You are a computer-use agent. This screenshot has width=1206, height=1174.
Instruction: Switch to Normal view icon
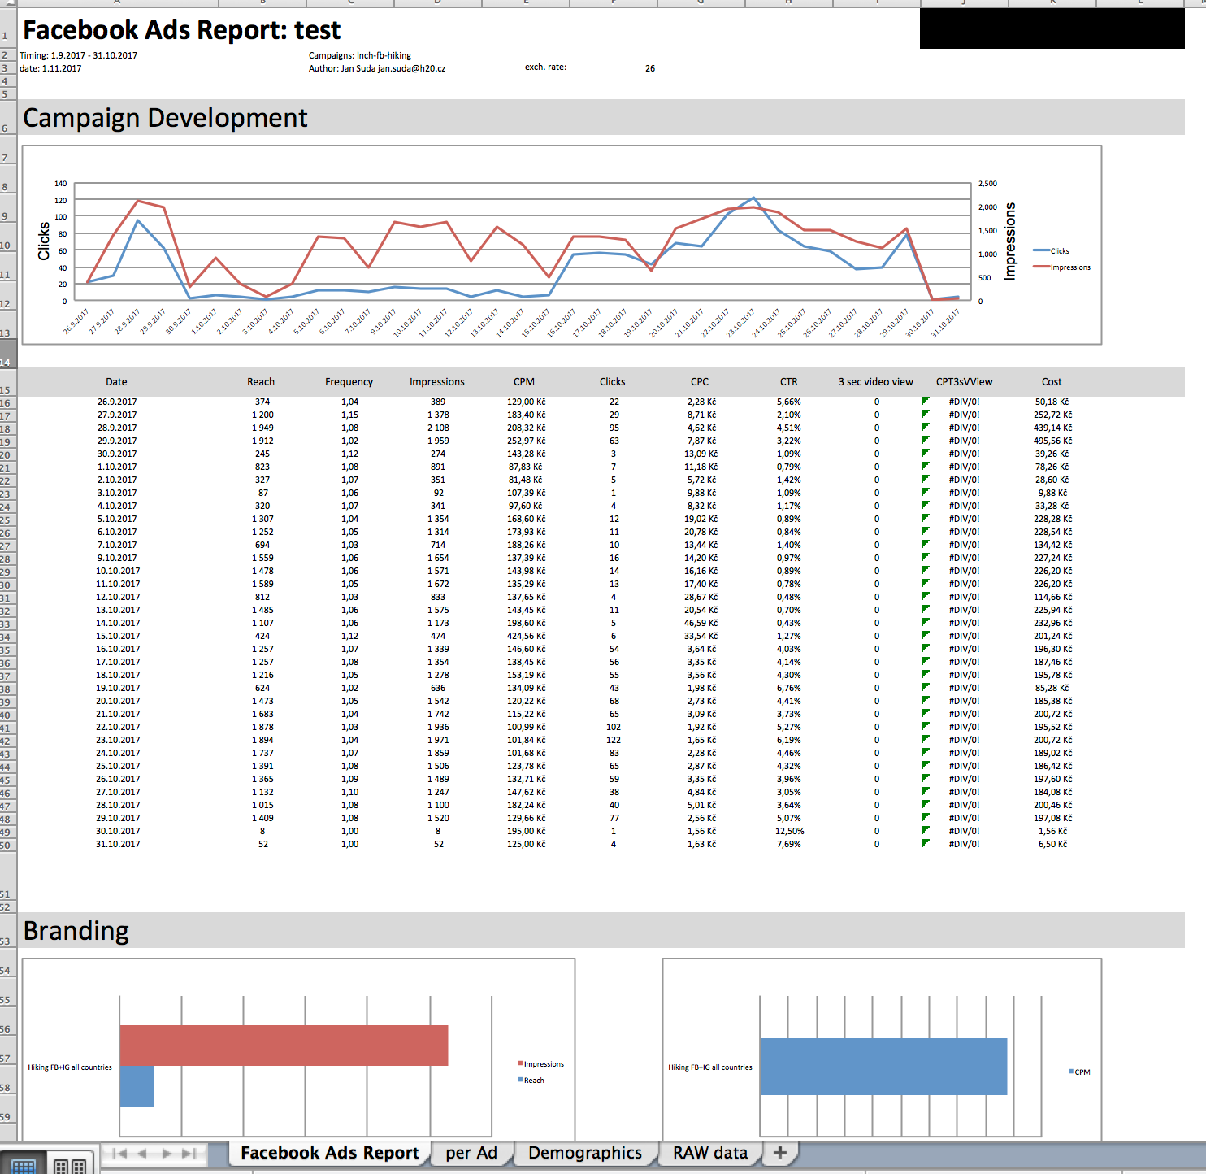point(24,1166)
